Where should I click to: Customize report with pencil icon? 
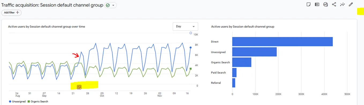coord(351,4)
